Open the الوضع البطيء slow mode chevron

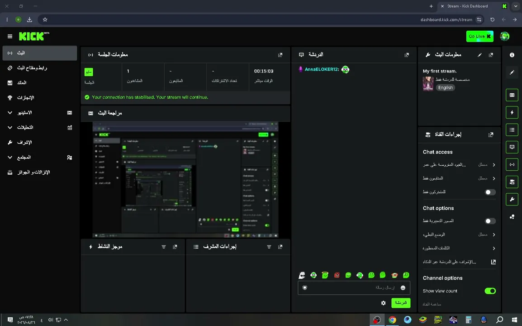click(x=494, y=235)
